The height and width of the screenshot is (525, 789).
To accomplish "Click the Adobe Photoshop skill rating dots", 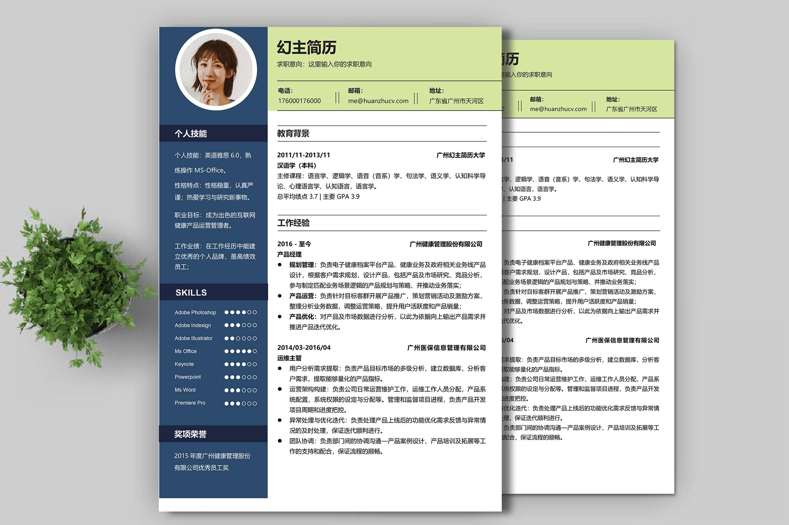I will [240, 313].
